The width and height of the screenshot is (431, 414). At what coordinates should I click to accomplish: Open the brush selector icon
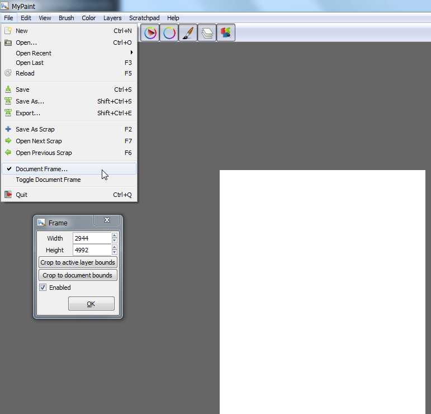pos(188,33)
